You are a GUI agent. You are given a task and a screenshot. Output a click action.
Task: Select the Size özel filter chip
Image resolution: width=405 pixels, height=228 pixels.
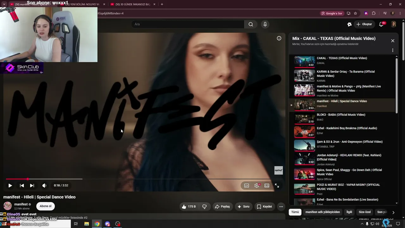[364, 212]
